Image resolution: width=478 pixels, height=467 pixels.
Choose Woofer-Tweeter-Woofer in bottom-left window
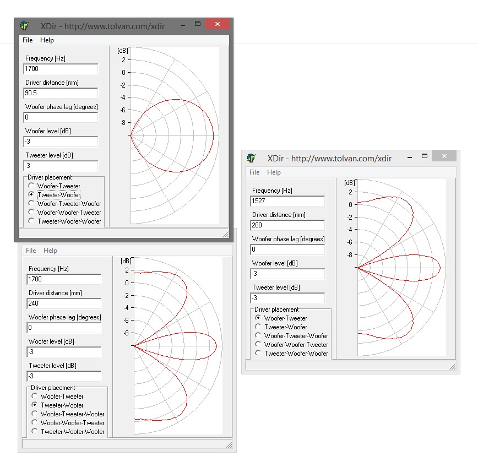point(68,414)
